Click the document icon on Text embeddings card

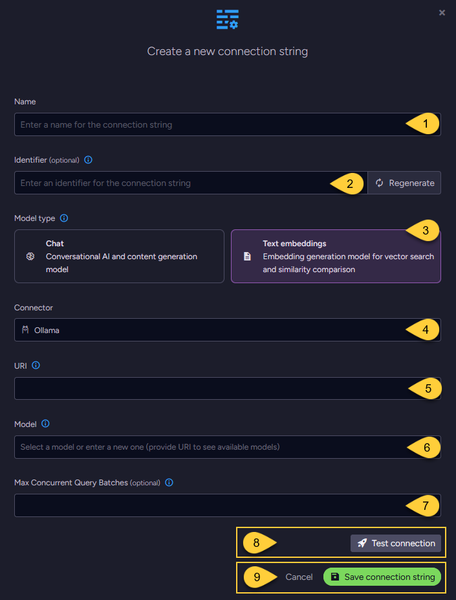pyautogui.click(x=246, y=257)
